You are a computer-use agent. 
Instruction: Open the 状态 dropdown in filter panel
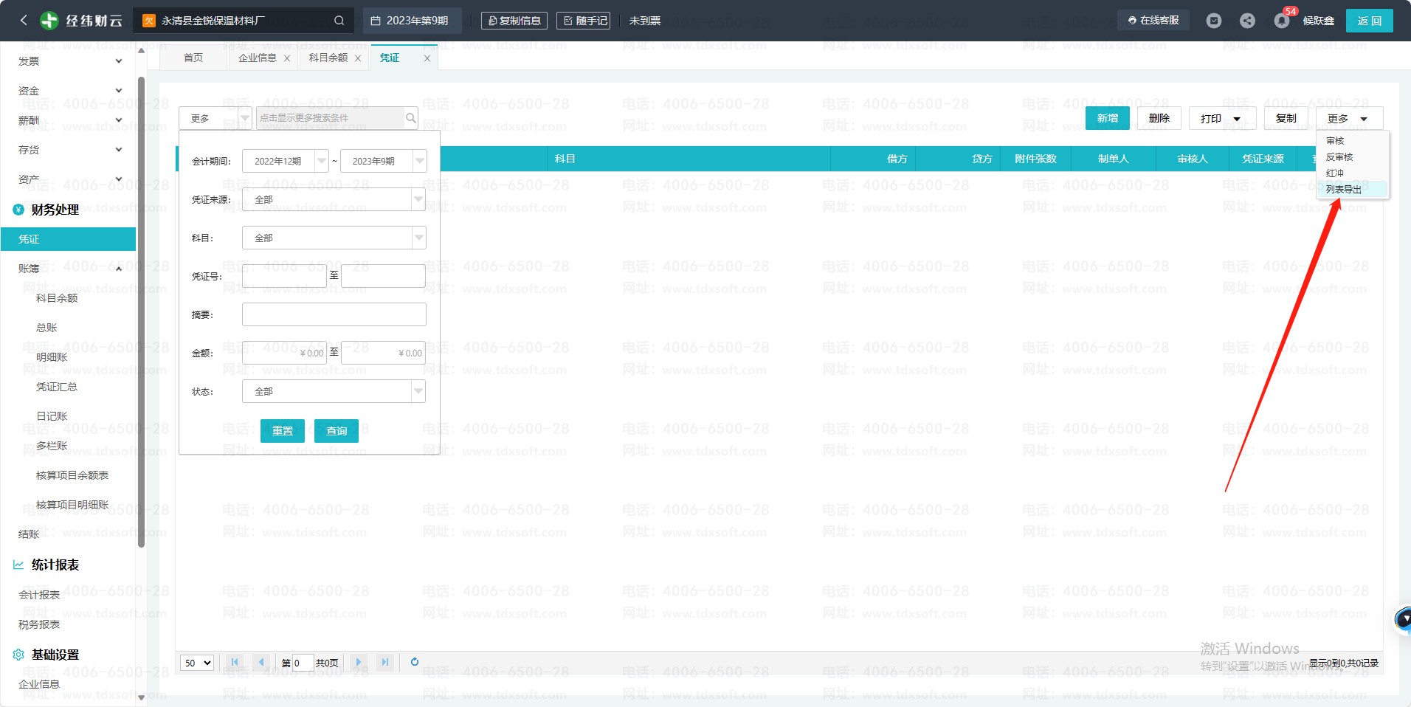418,391
